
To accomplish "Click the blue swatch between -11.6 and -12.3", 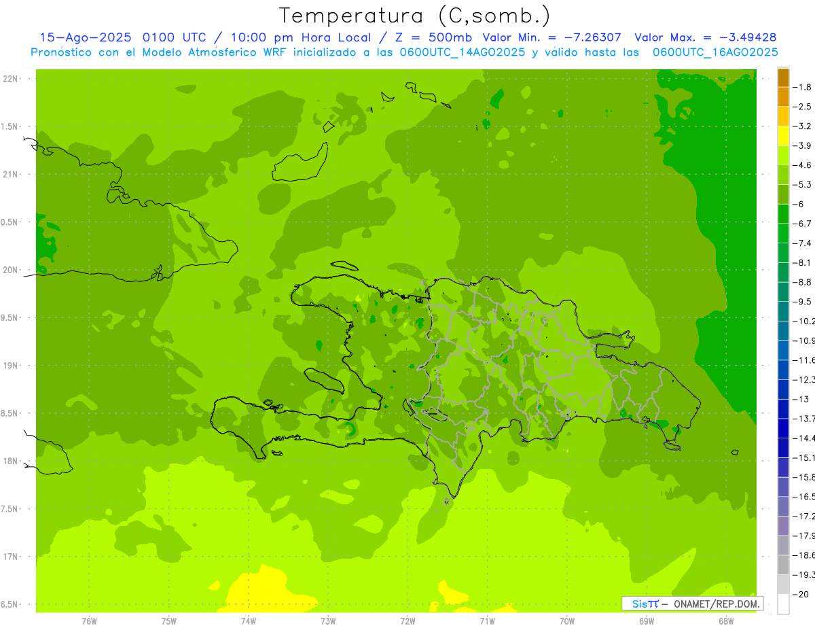I will pyautogui.click(x=783, y=369).
